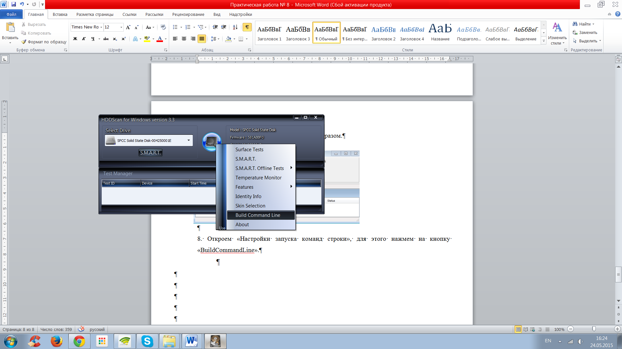Switch to the Вставка ribbon tab

(x=60, y=14)
